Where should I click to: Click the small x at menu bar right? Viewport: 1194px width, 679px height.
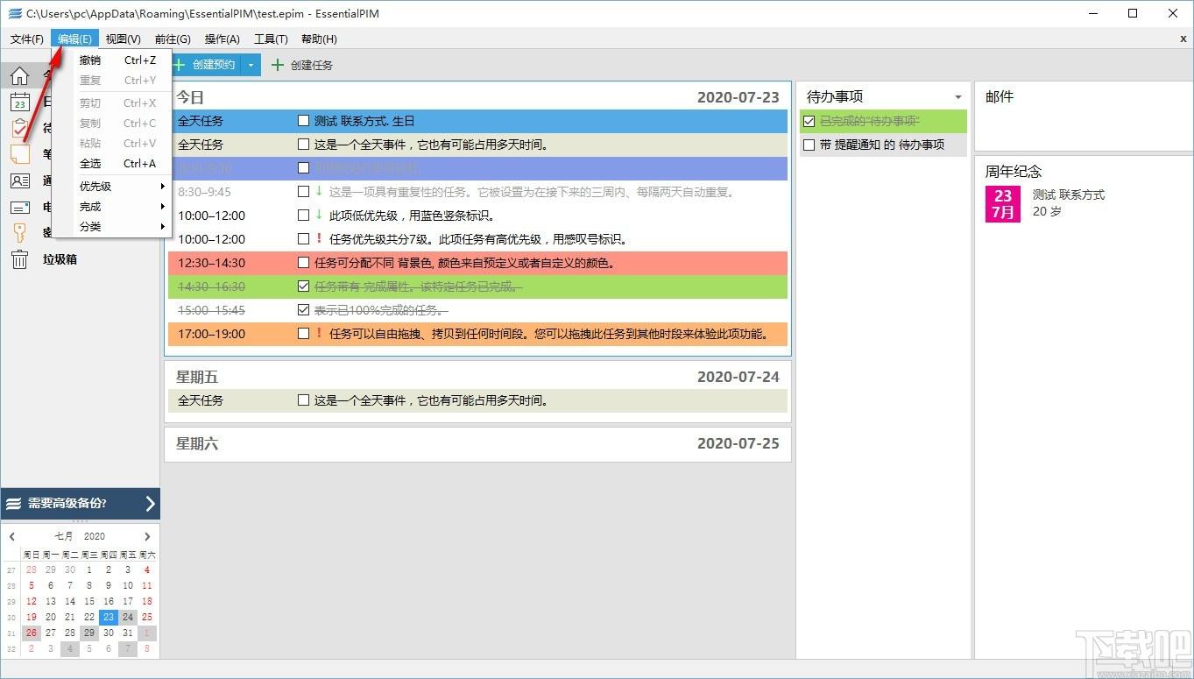pos(1183,39)
